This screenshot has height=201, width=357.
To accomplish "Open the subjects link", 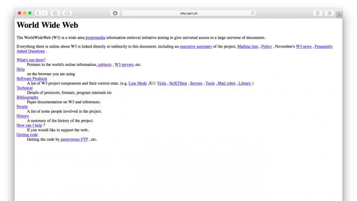I will pos(105,65).
